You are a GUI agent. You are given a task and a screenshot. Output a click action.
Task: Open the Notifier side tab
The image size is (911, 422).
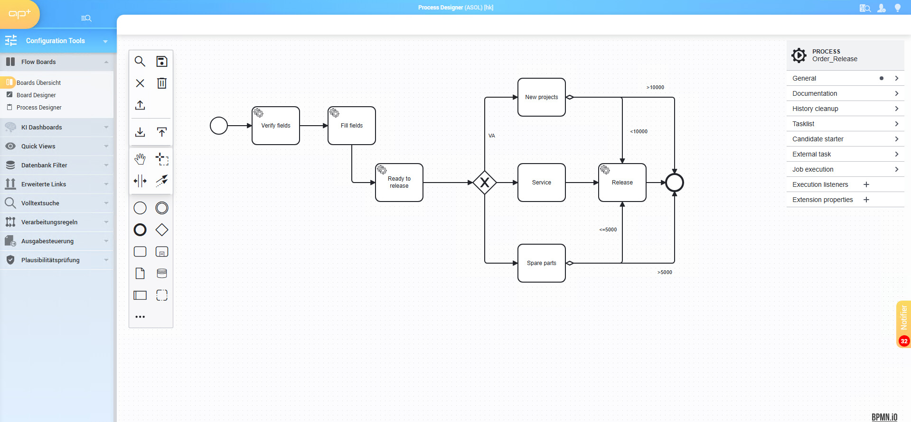click(x=904, y=324)
